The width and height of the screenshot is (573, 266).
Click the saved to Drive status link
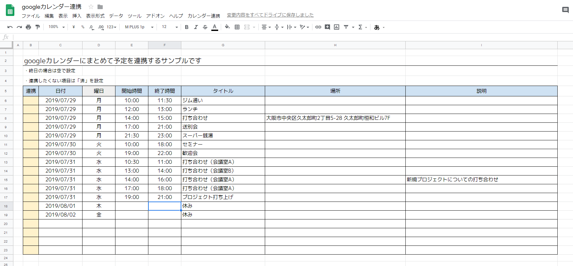point(270,15)
